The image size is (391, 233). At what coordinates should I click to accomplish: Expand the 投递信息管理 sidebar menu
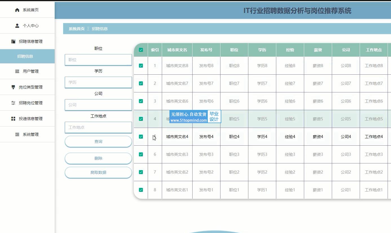pos(27,119)
